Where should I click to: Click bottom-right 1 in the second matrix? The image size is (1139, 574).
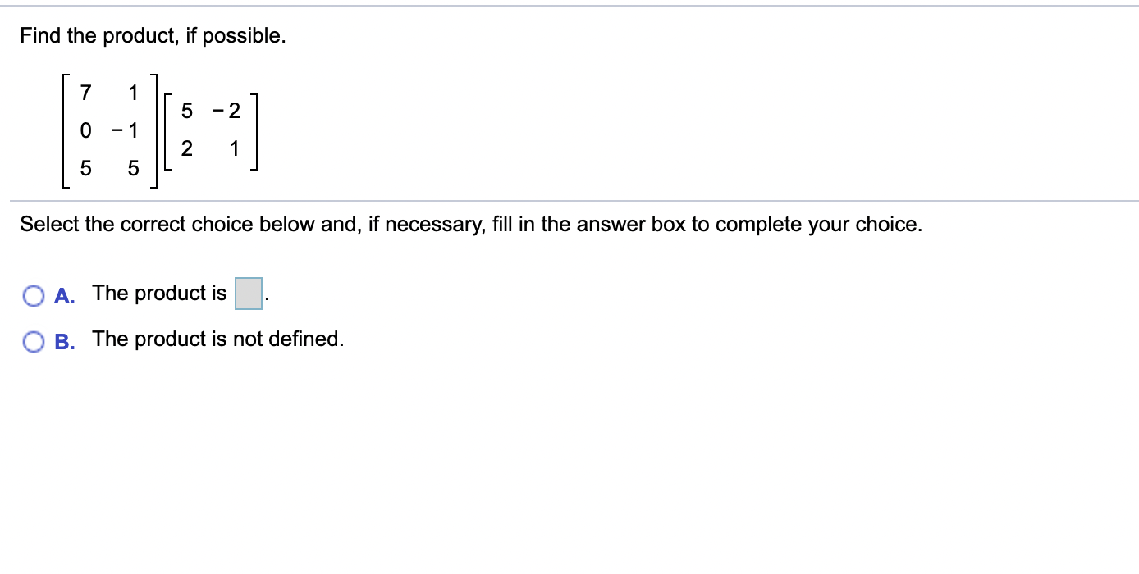pos(235,149)
